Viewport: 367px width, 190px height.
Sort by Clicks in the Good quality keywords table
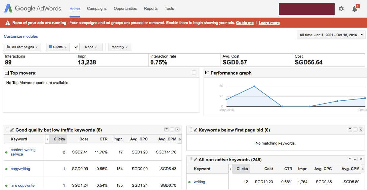click(59, 139)
